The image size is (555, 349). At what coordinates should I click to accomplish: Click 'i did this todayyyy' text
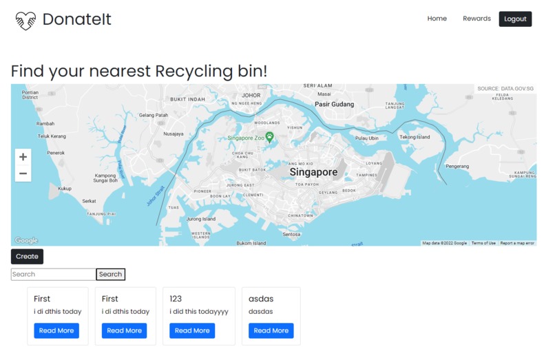pyautogui.click(x=199, y=312)
